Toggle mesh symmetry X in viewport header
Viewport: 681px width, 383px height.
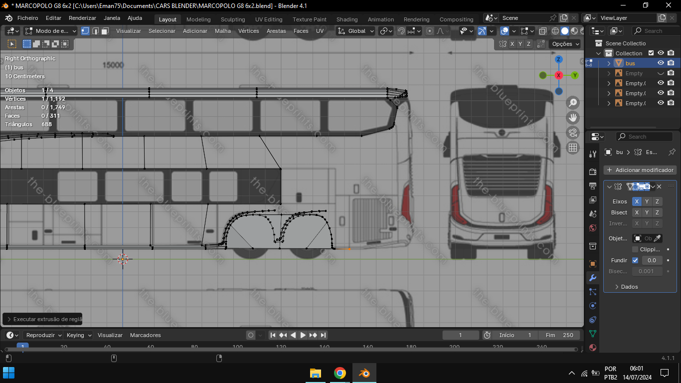(512, 44)
